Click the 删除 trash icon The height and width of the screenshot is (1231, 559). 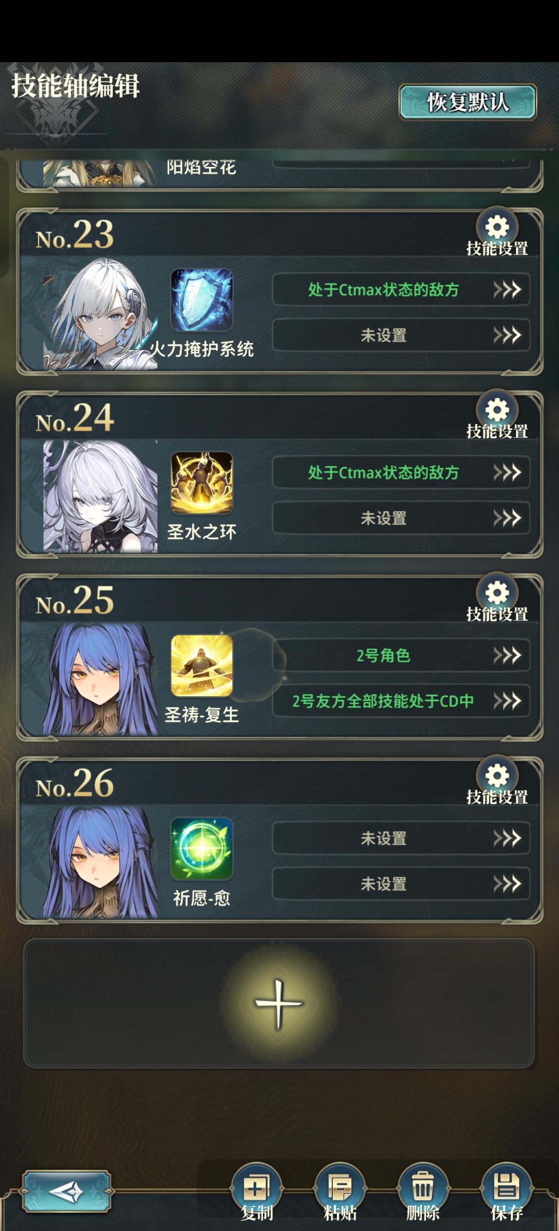pos(423,1187)
